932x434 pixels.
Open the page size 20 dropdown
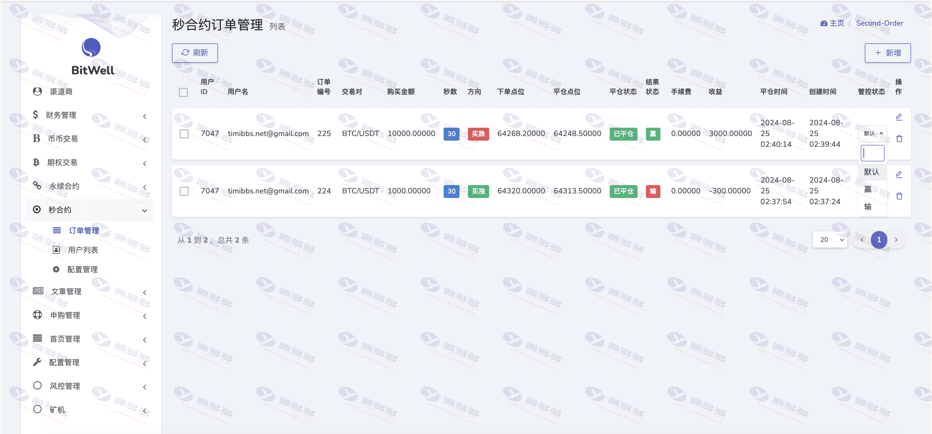point(830,239)
